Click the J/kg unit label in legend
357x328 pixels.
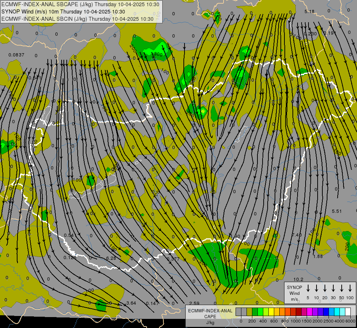pyautogui.click(x=210, y=323)
